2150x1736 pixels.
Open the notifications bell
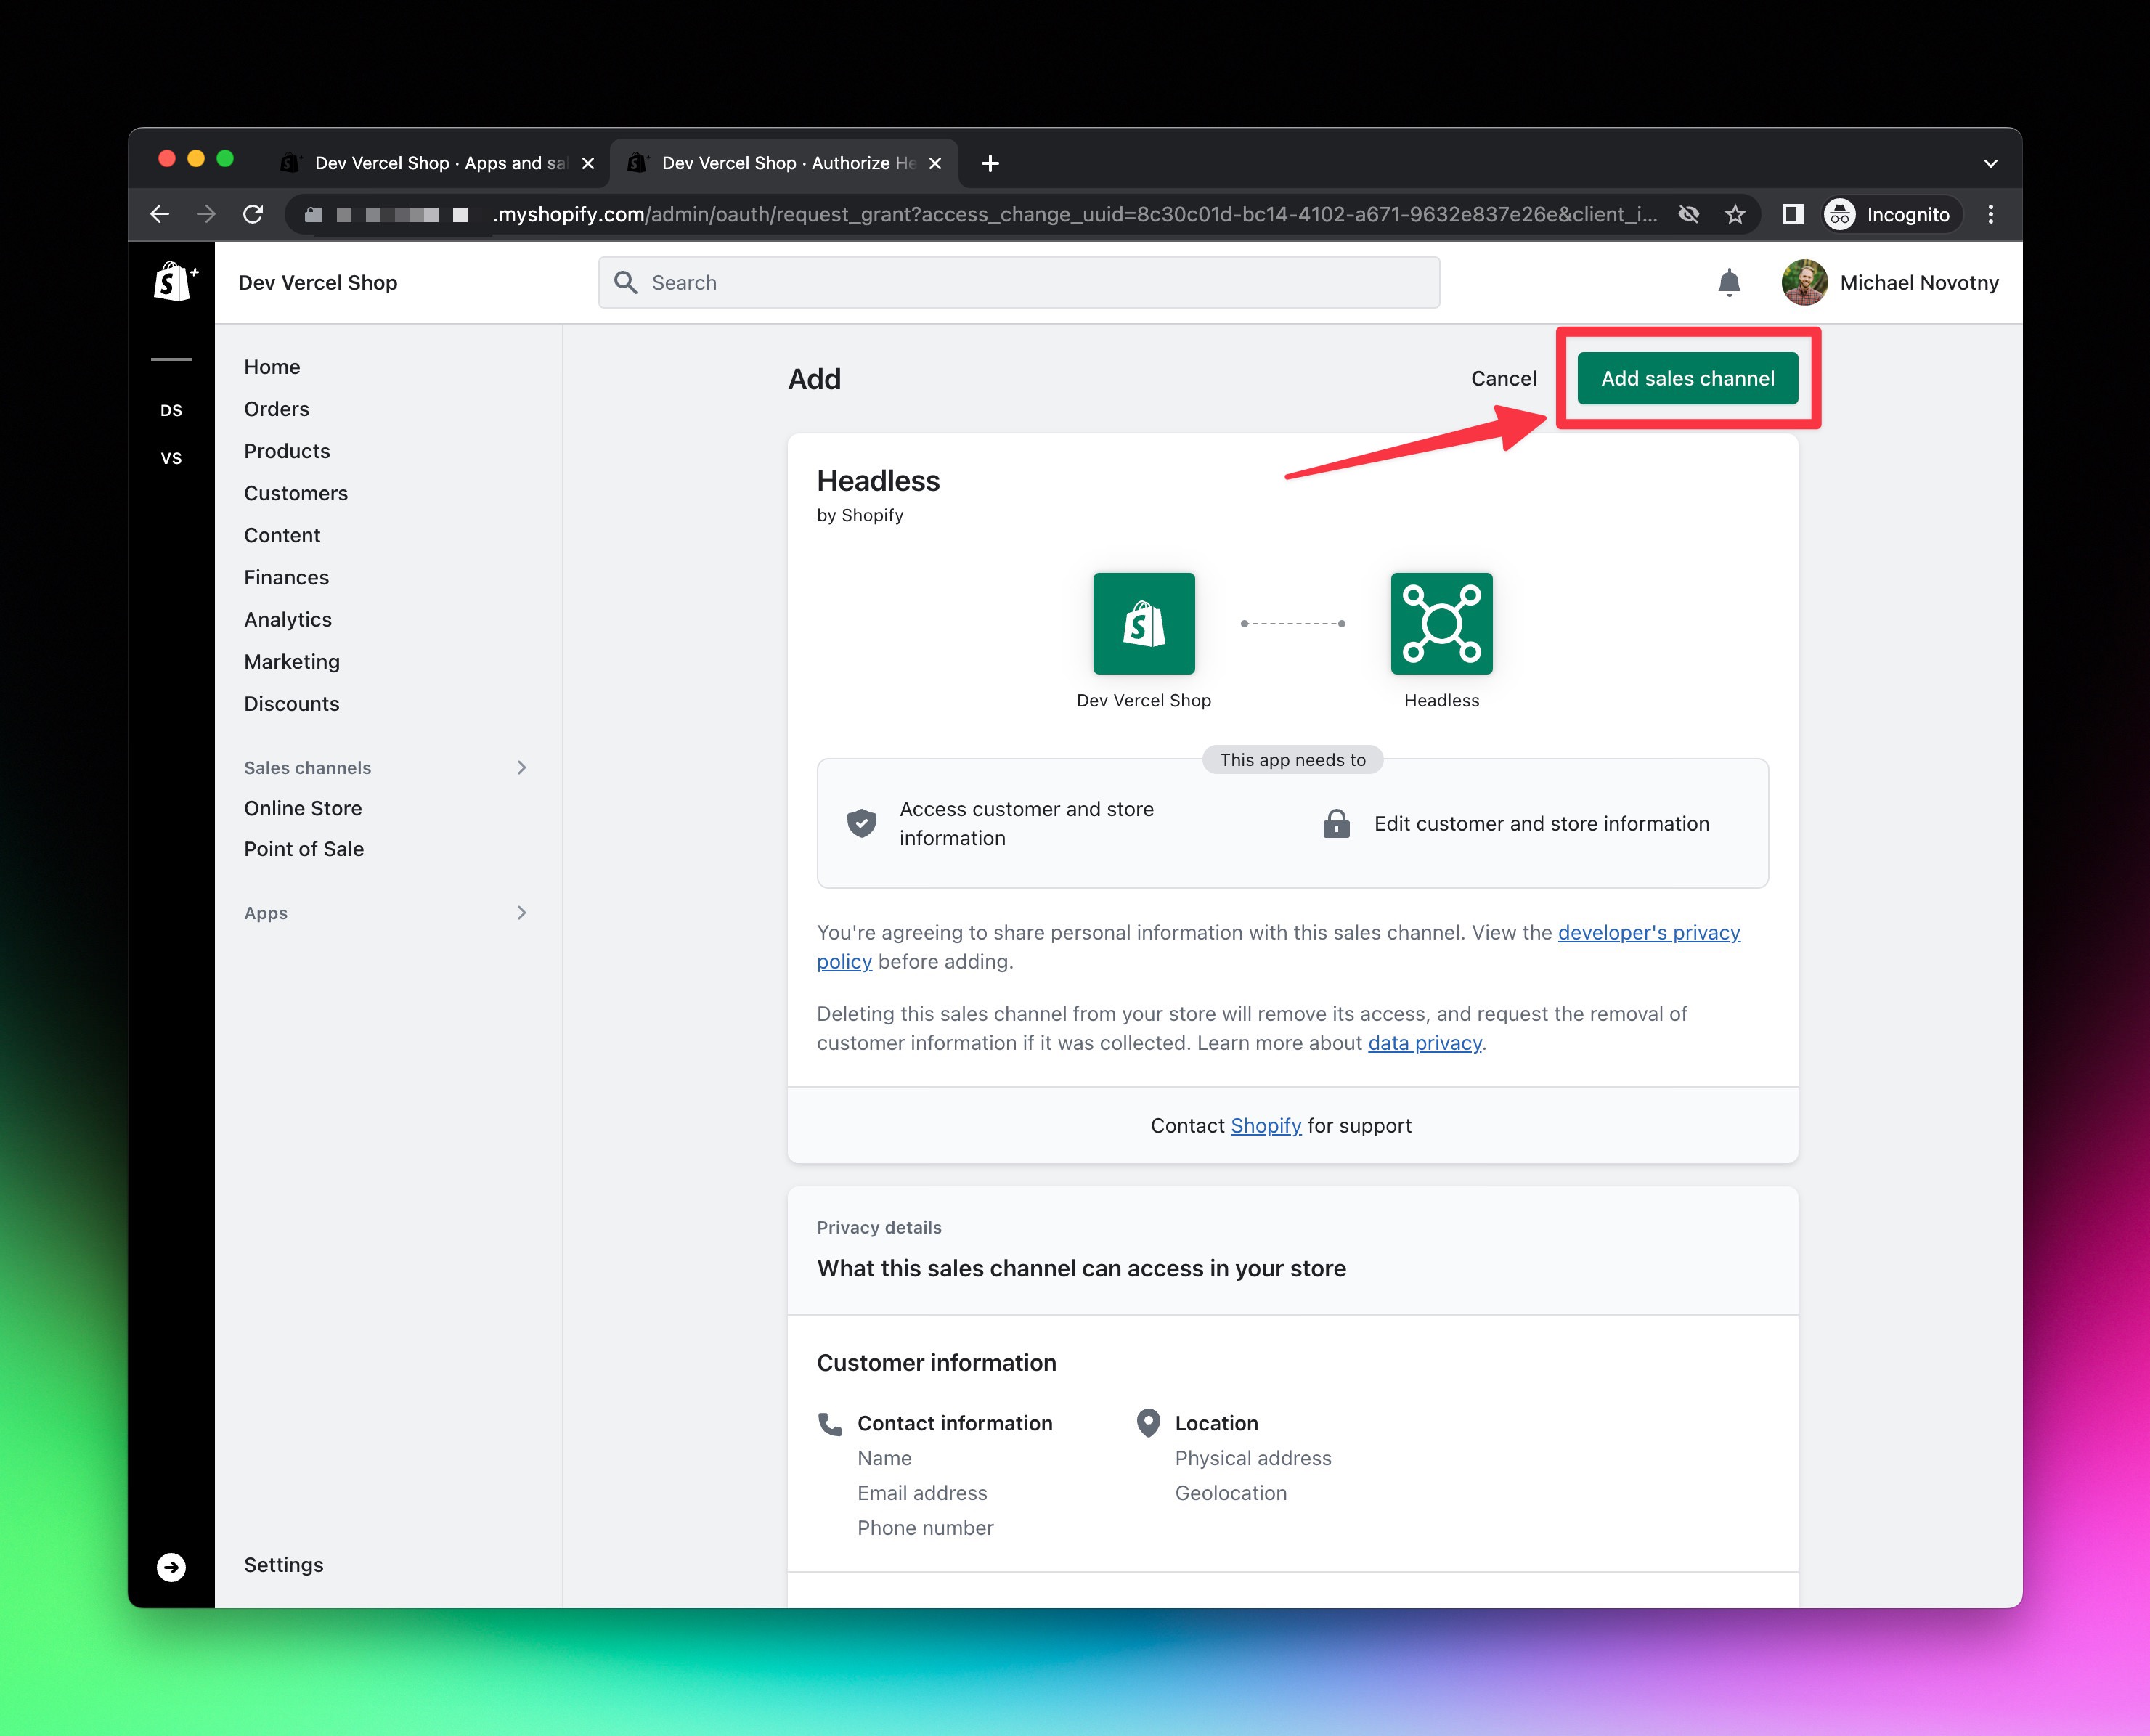click(x=1729, y=283)
